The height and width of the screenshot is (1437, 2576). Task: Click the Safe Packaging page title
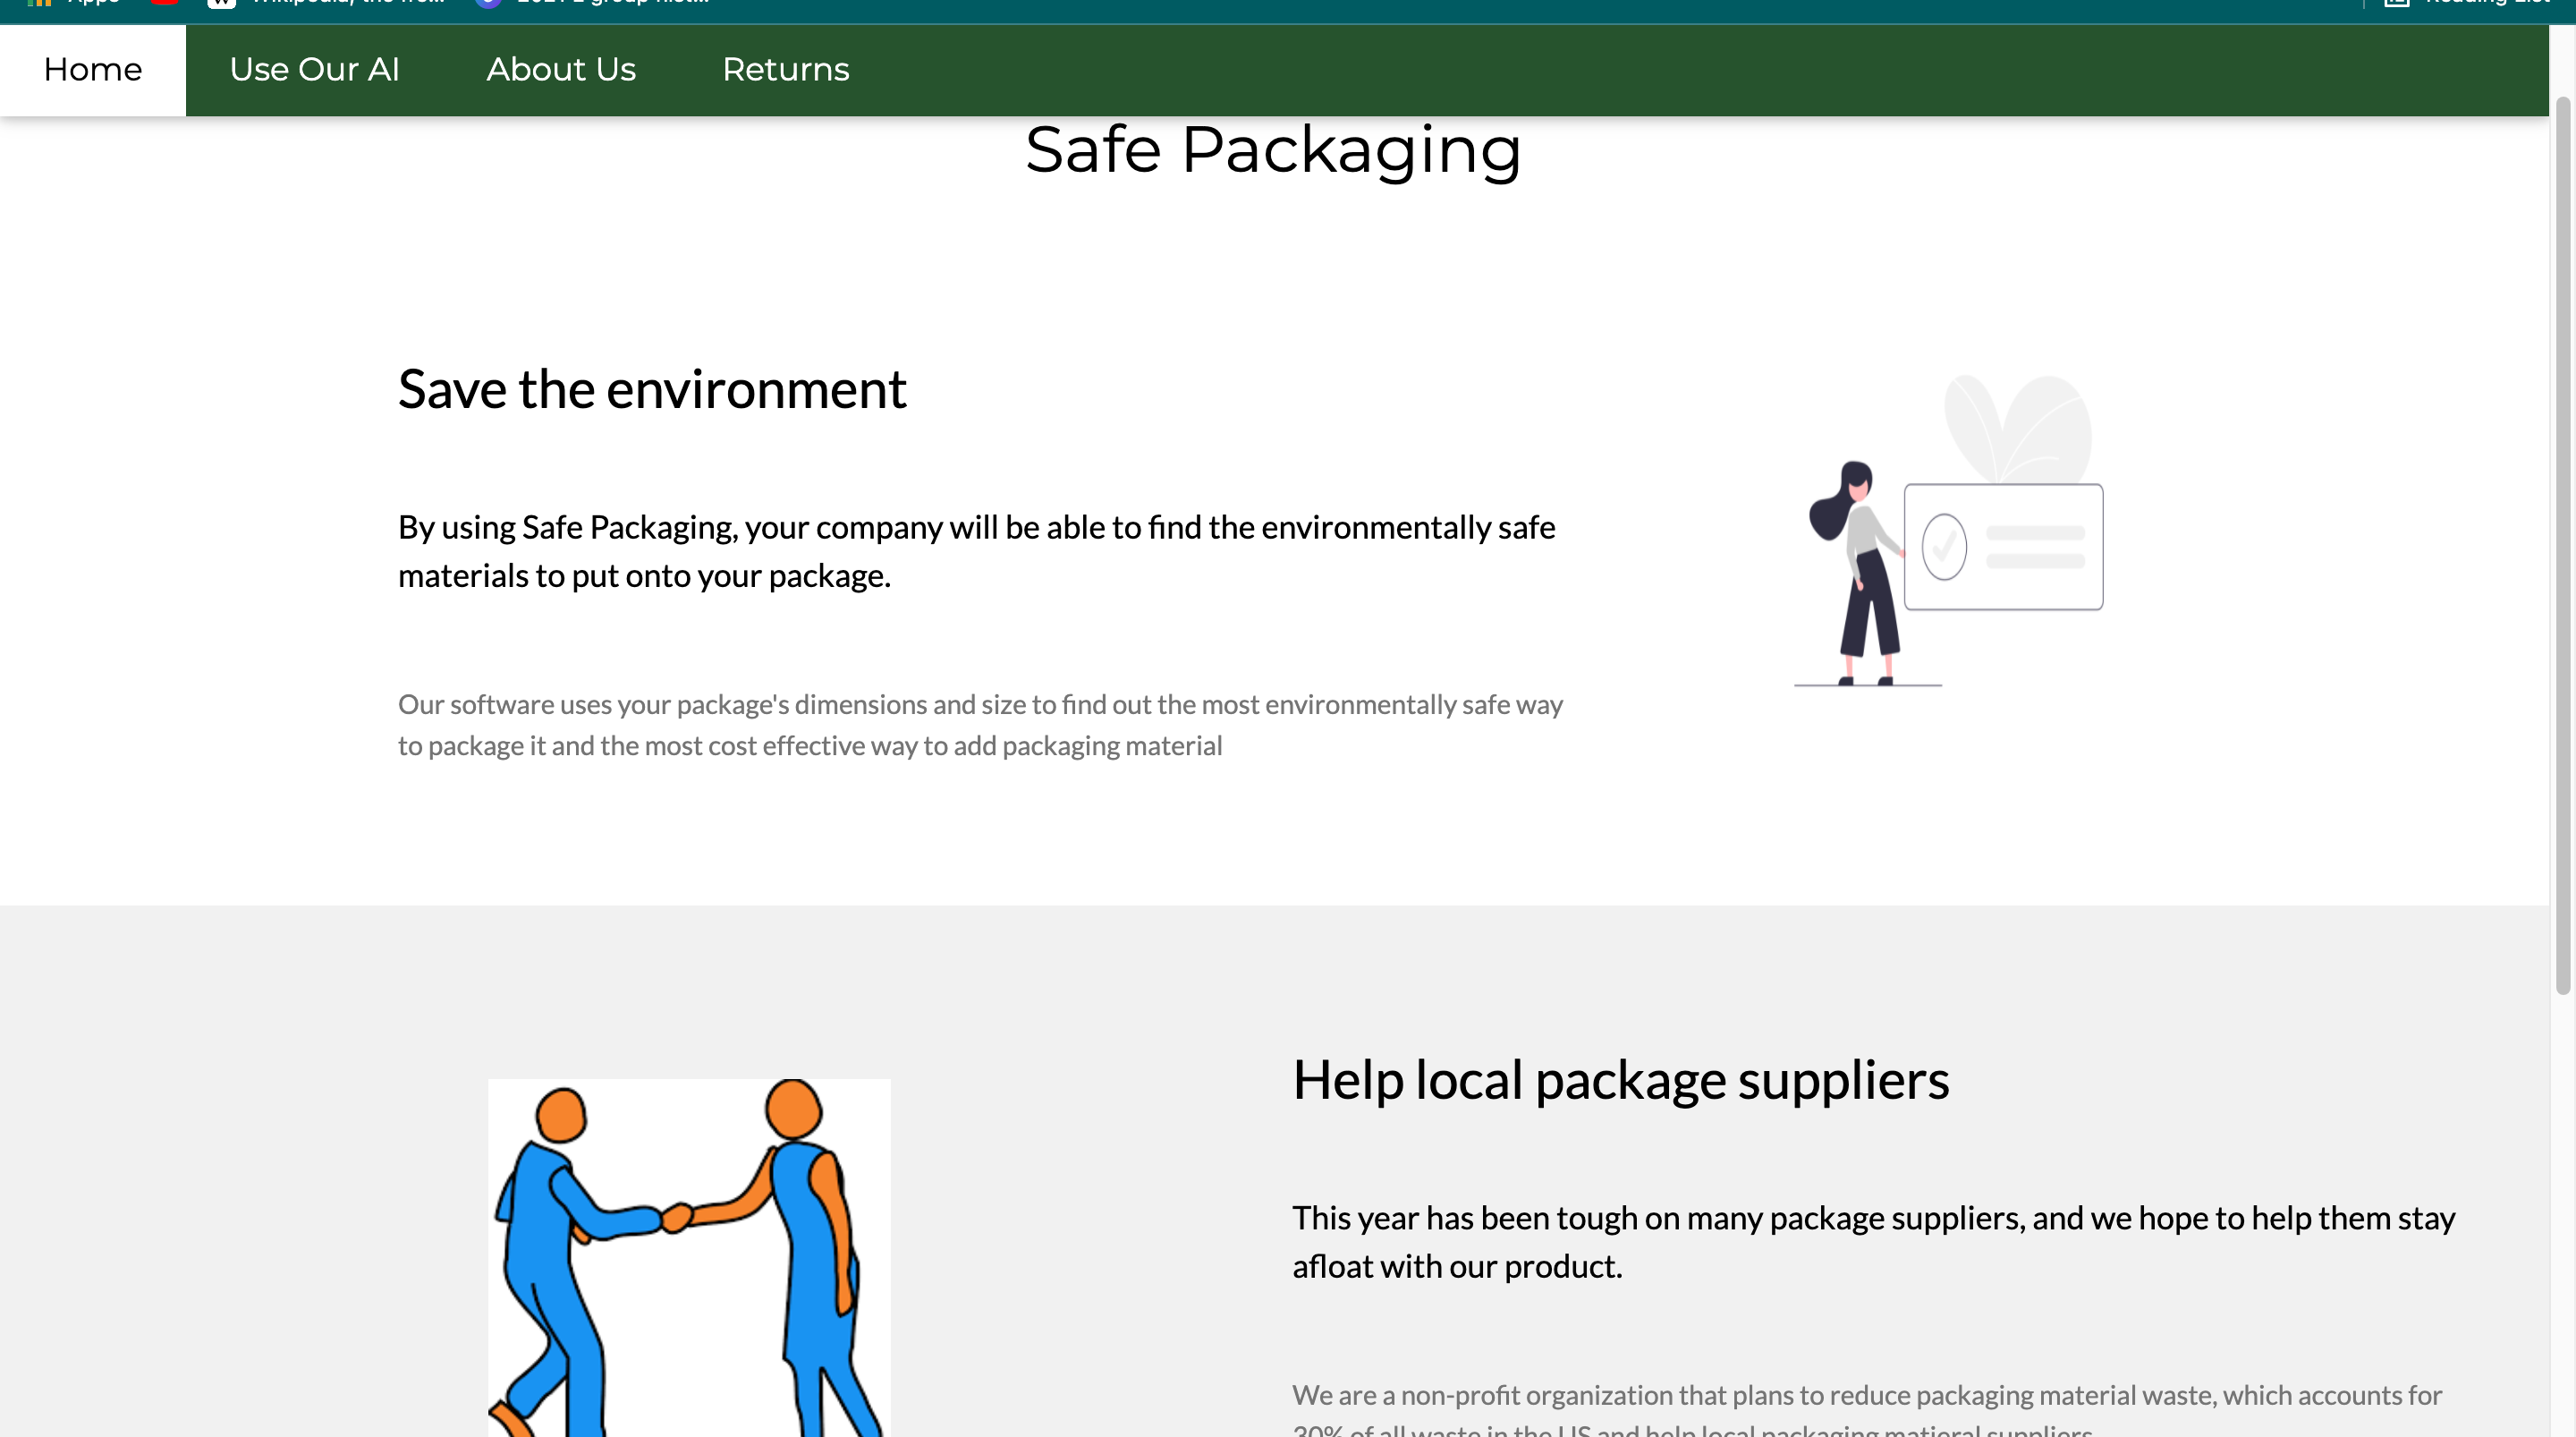tap(1273, 150)
